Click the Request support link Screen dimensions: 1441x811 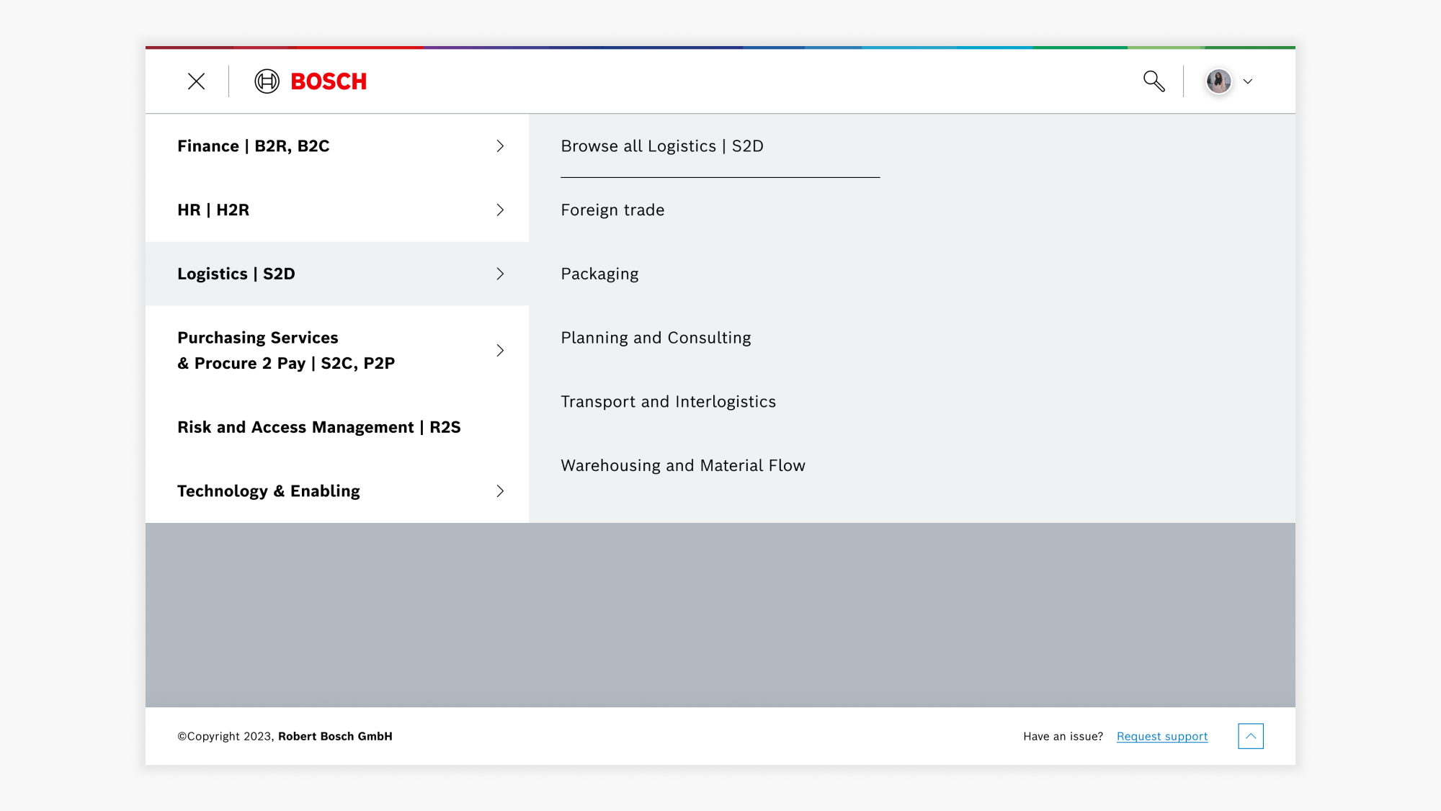[x=1161, y=736]
